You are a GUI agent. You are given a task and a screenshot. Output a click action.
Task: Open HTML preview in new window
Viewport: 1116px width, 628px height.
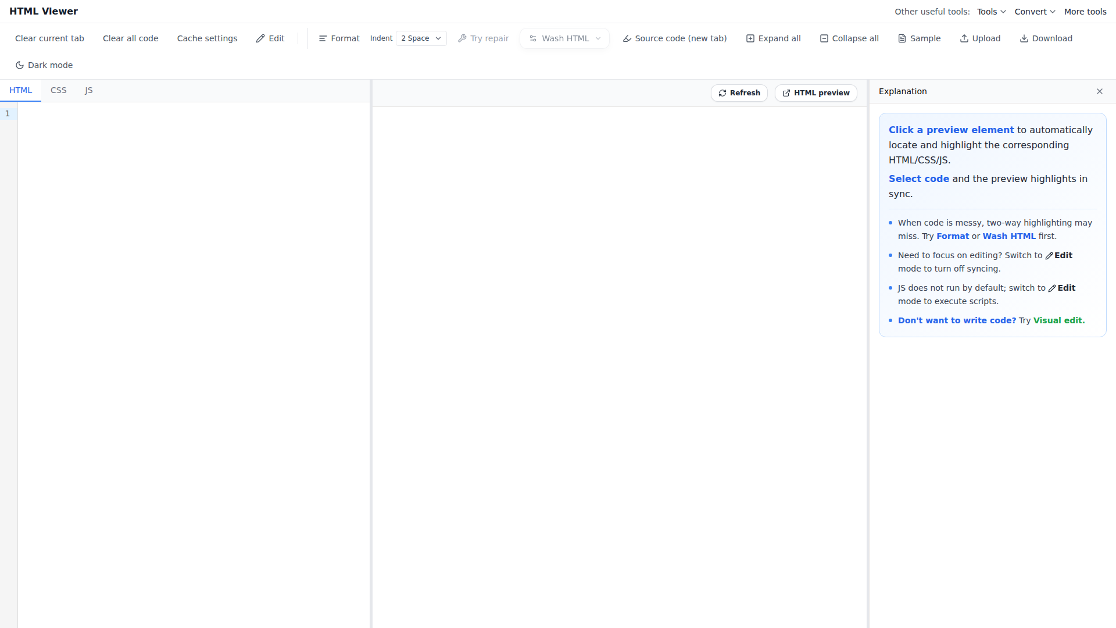816,93
